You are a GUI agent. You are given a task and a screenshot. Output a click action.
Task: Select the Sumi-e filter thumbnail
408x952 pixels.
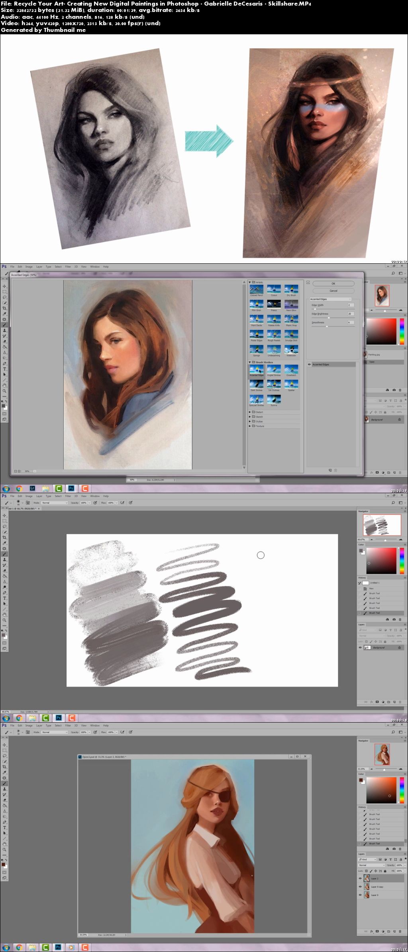[274, 399]
